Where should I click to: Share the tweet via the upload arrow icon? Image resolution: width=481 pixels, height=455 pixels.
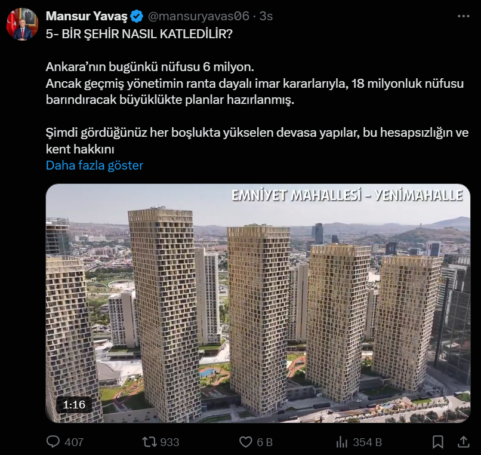[x=464, y=442]
